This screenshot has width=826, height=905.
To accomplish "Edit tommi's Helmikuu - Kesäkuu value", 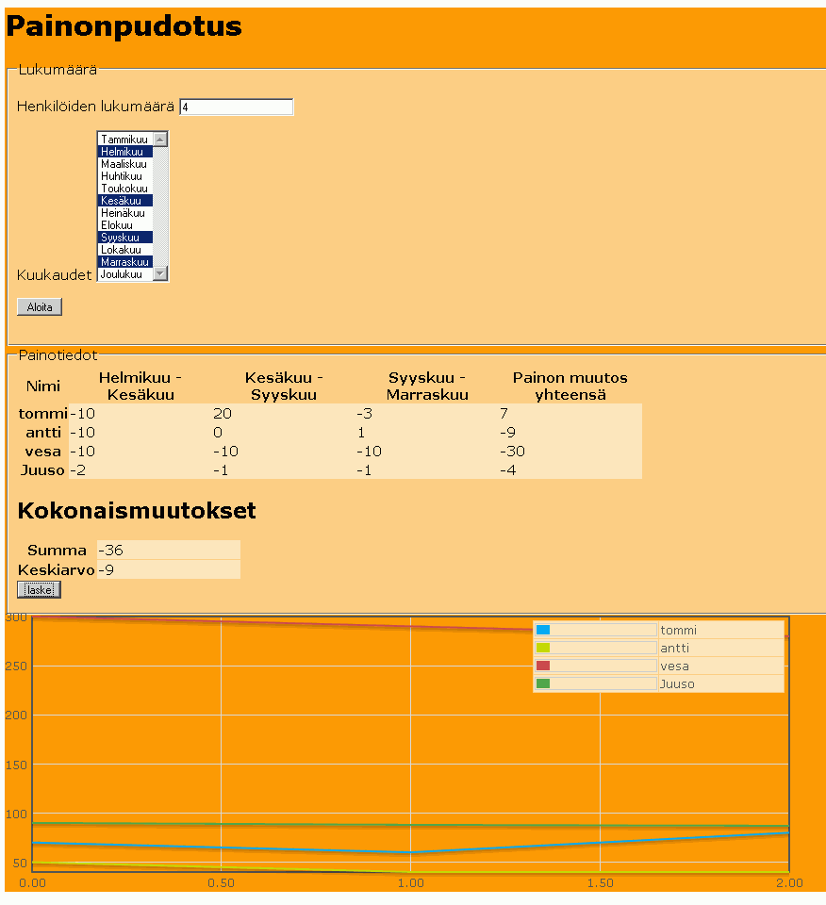I will pos(140,413).
